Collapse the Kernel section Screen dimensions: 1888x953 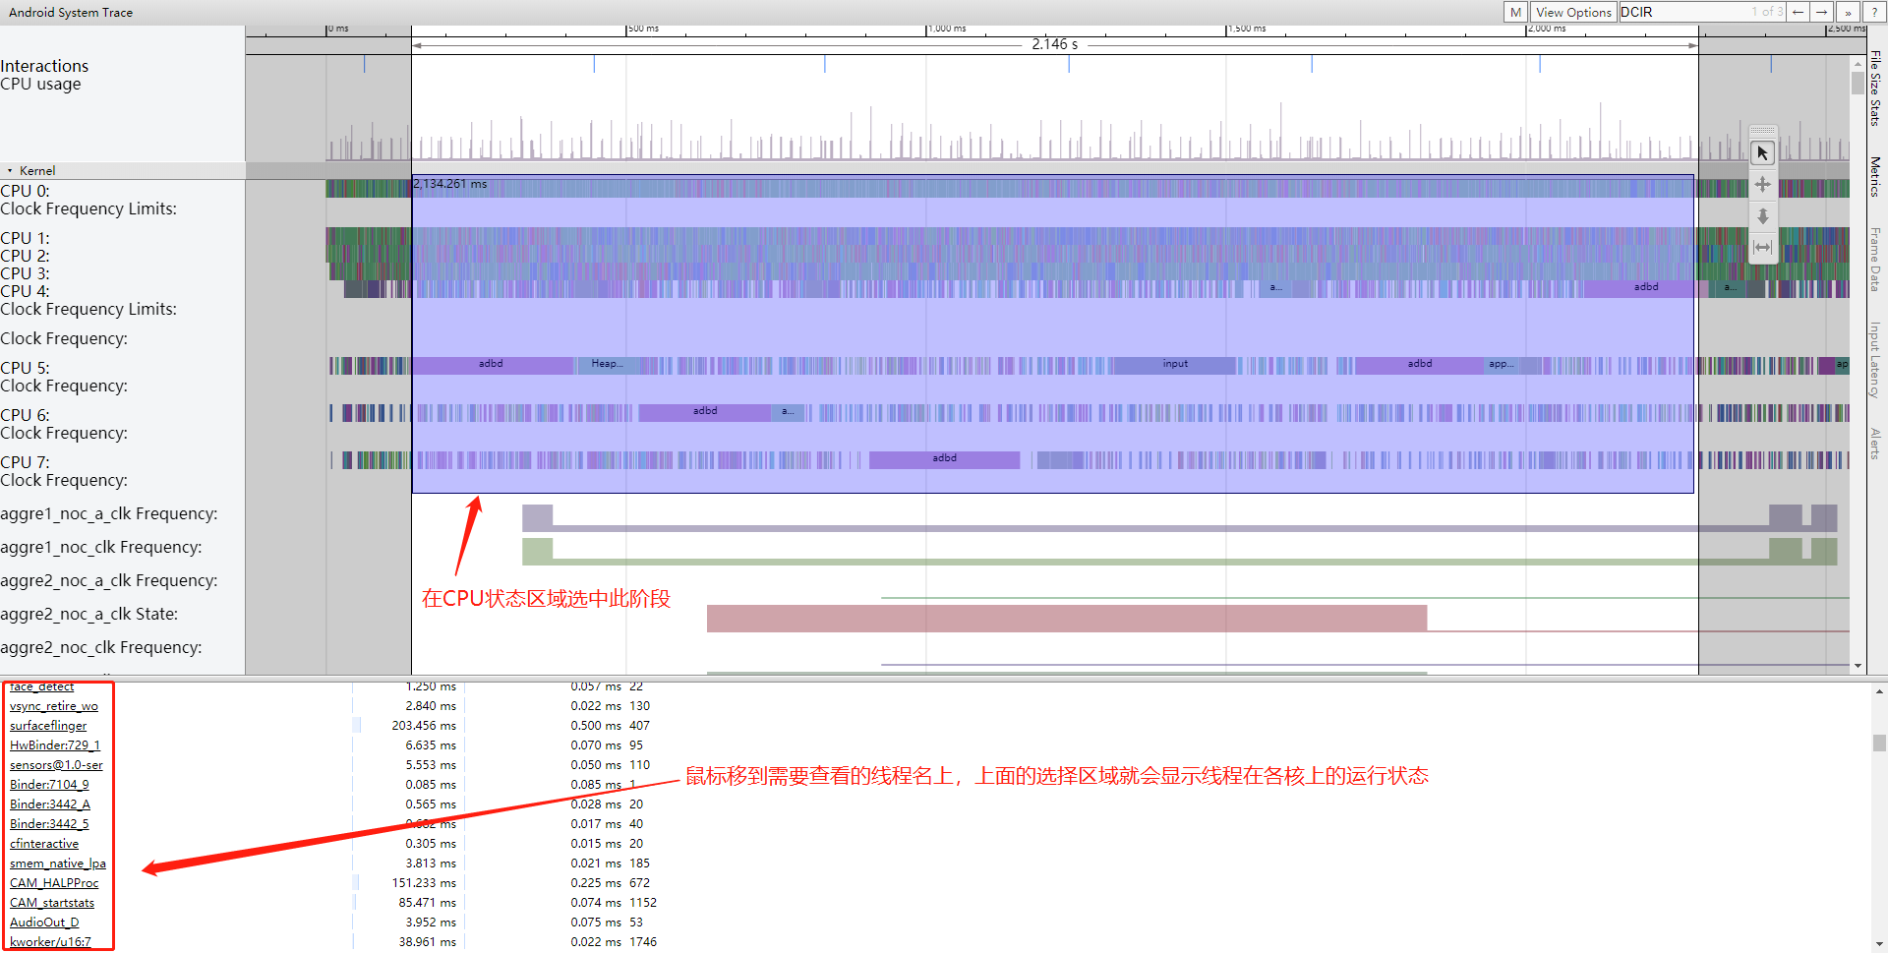click(x=11, y=170)
